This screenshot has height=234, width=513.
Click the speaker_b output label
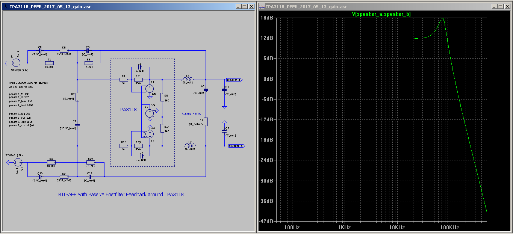237,146
